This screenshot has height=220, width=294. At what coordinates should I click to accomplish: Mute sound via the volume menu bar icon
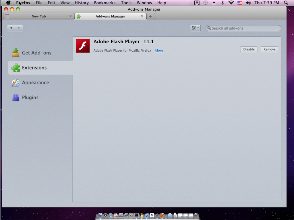pyautogui.click(x=248, y=3)
